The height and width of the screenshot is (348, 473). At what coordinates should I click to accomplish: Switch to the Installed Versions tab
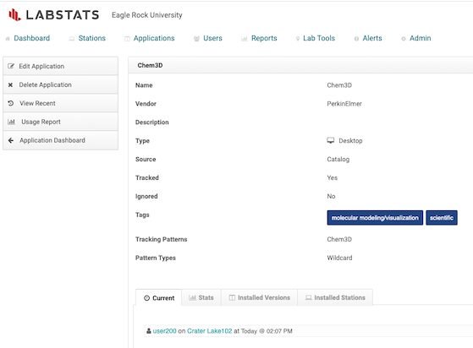tap(260, 297)
